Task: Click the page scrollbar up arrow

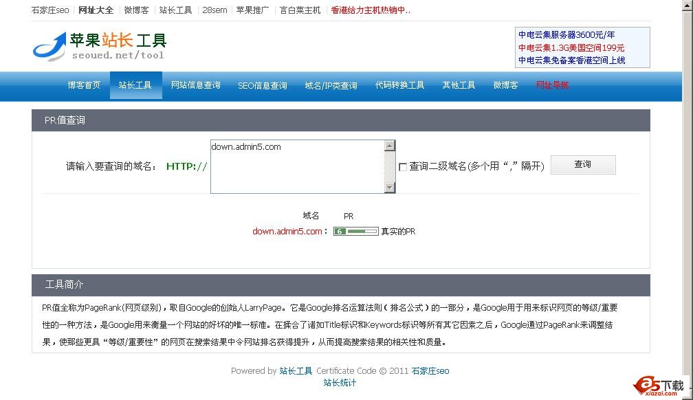Action: tap(687, 5)
